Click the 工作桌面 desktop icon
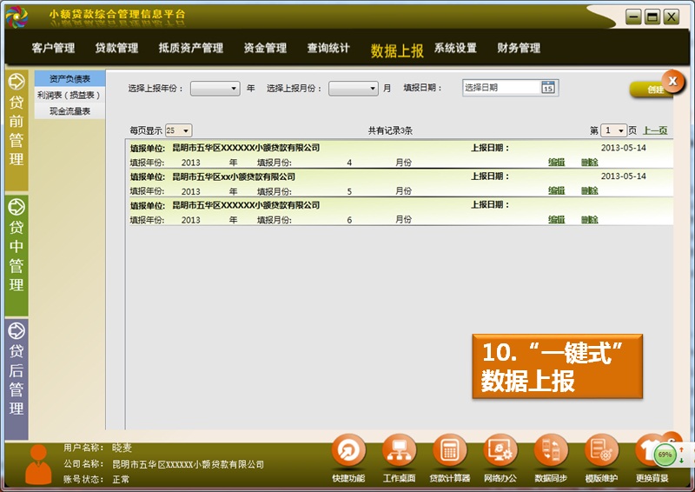Screen dimensions: 695x492 point(399,451)
